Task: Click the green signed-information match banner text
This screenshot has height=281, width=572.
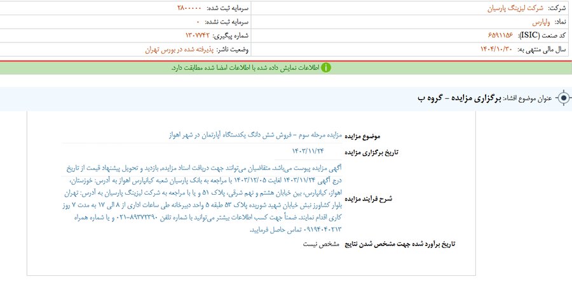Action: point(245,67)
